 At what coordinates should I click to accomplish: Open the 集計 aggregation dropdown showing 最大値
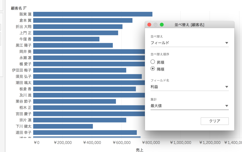pyautogui.click(x=189, y=106)
